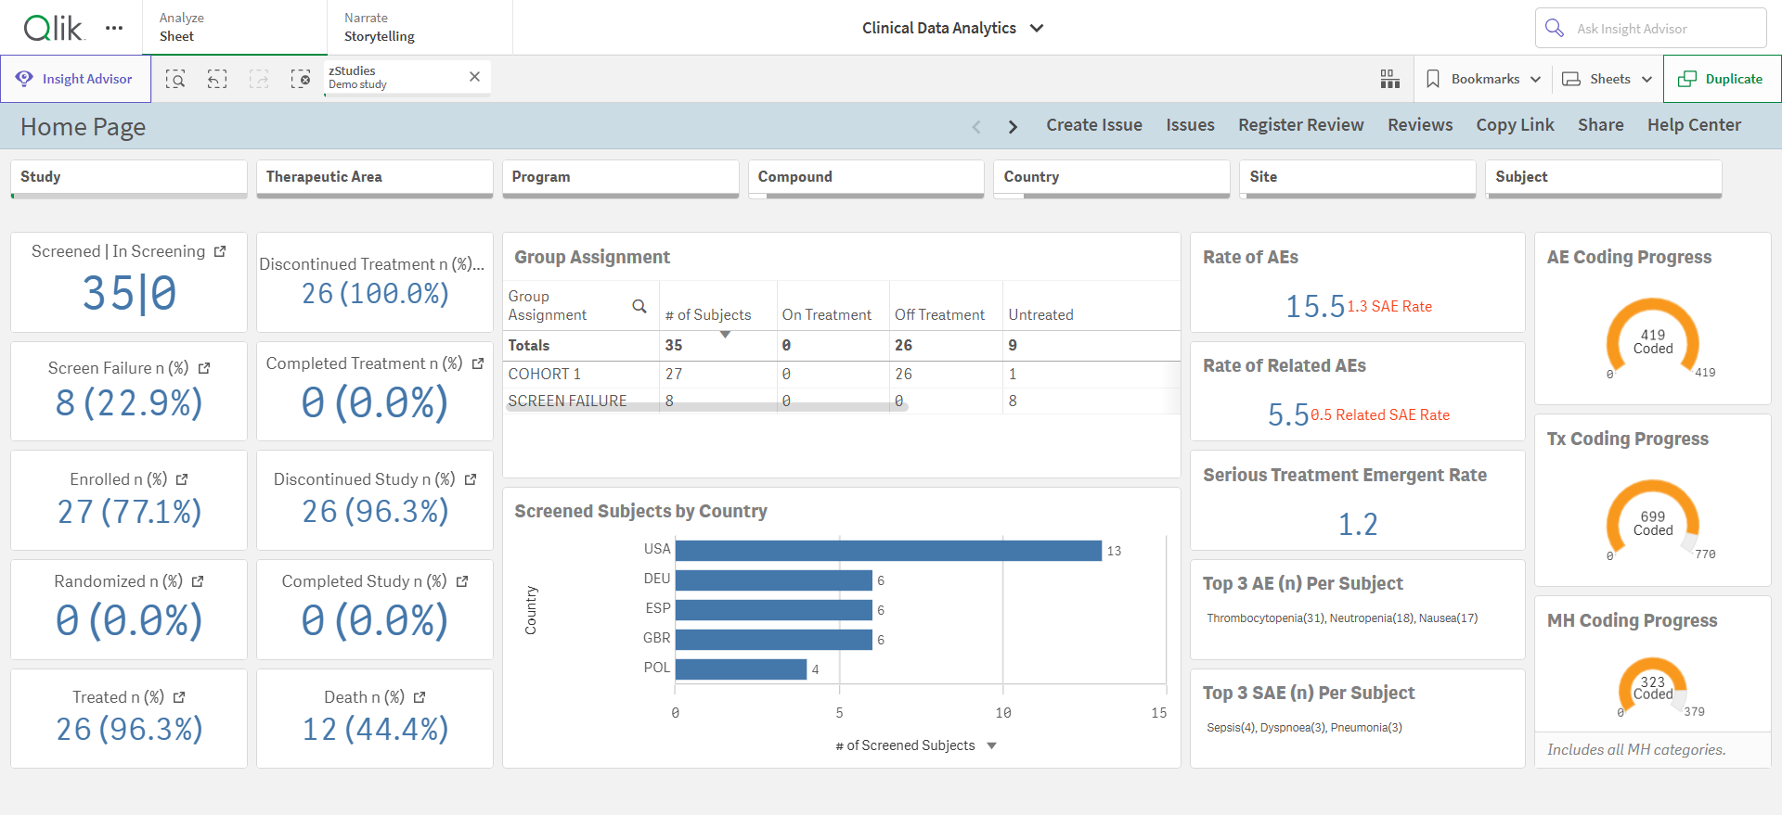
Task: Remove the zStudies Demo study selection
Action: [x=474, y=77]
